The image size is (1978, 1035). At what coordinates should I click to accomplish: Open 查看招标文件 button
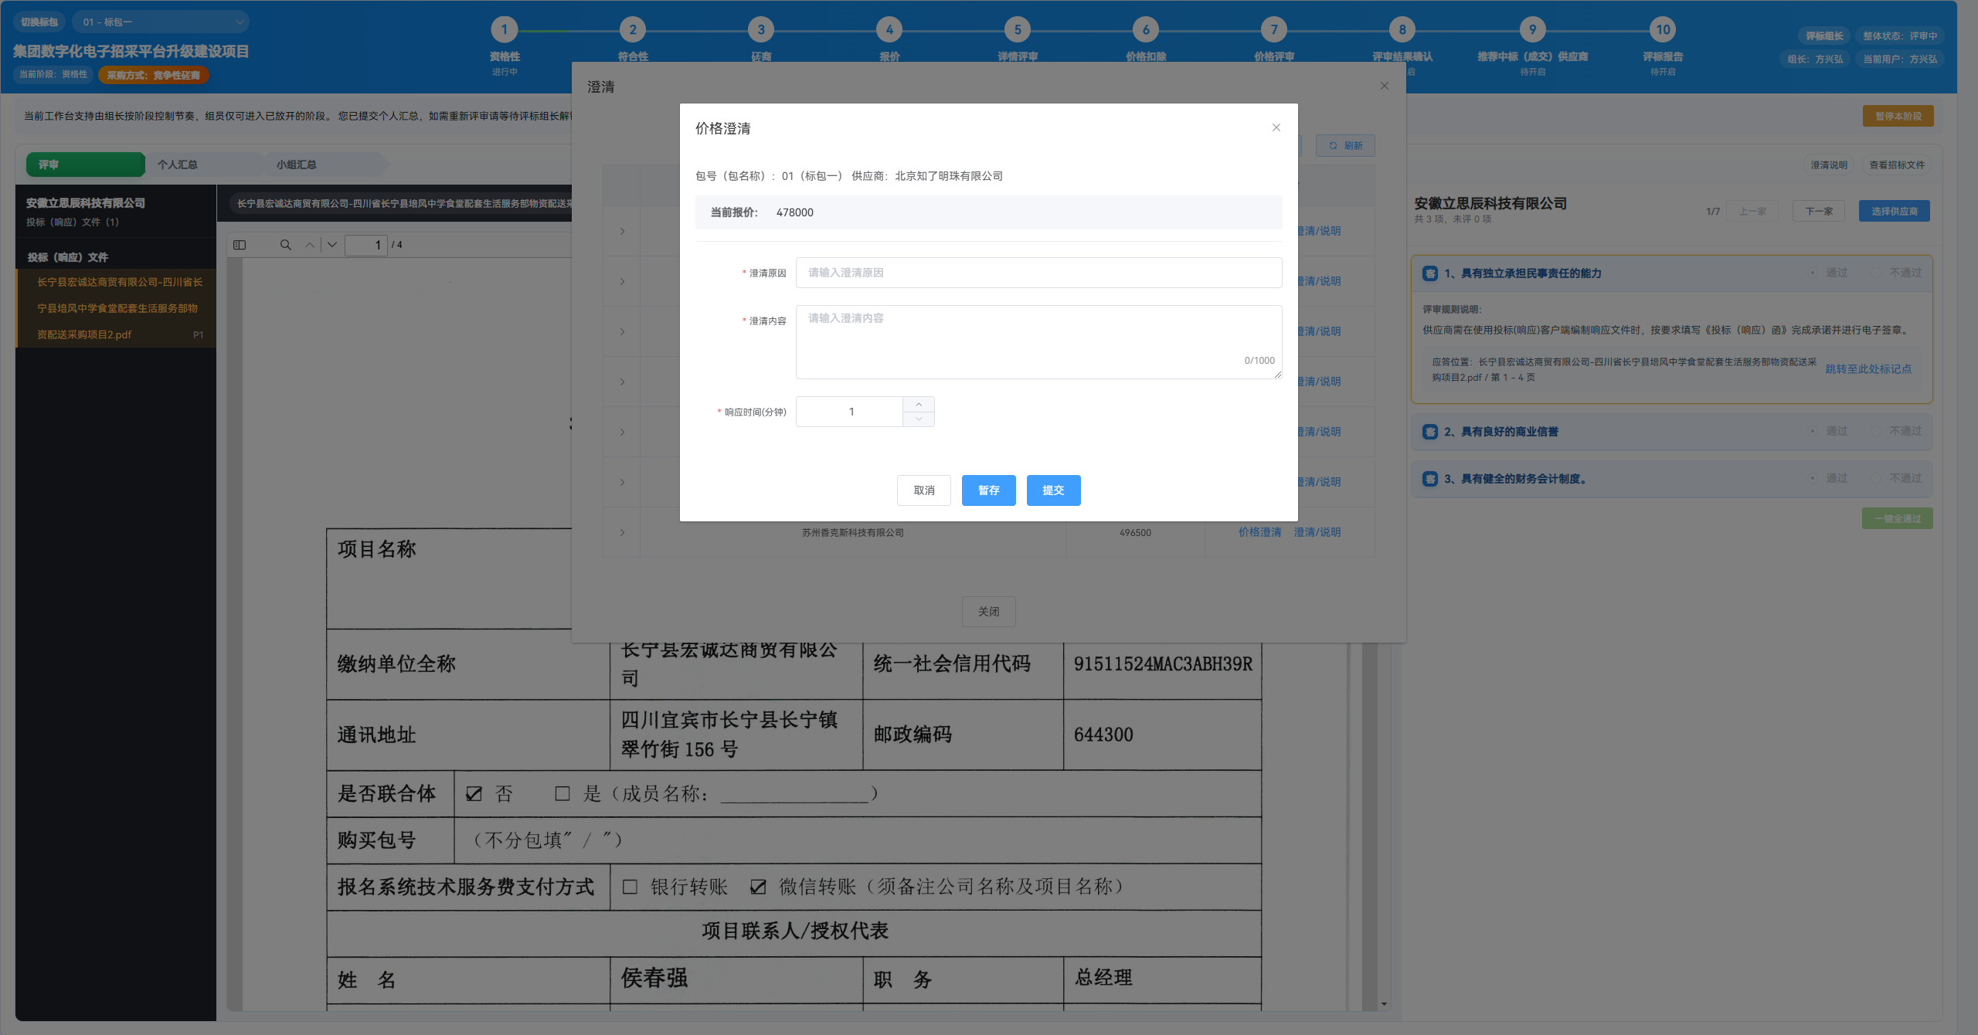pyautogui.click(x=1896, y=165)
